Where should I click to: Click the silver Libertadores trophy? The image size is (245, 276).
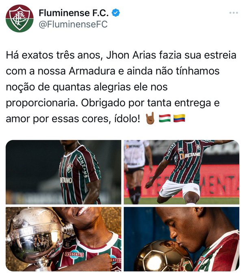38,237
